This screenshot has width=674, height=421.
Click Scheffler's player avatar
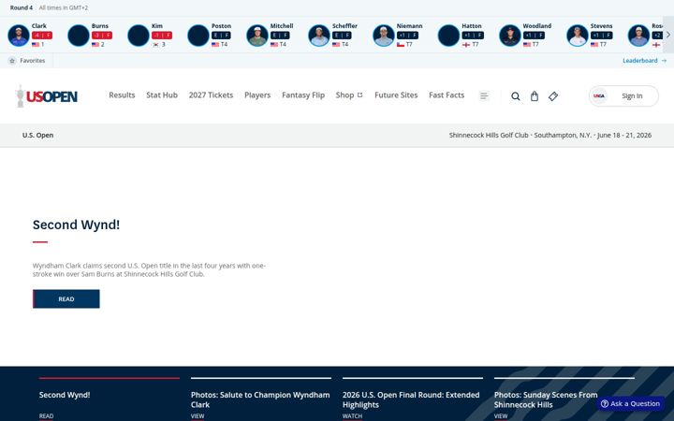click(319, 36)
